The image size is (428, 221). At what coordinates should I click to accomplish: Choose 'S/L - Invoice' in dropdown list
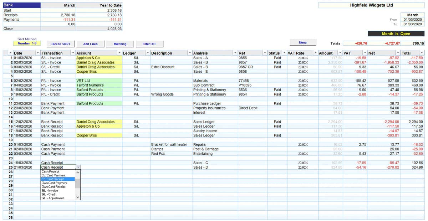click(58, 190)
